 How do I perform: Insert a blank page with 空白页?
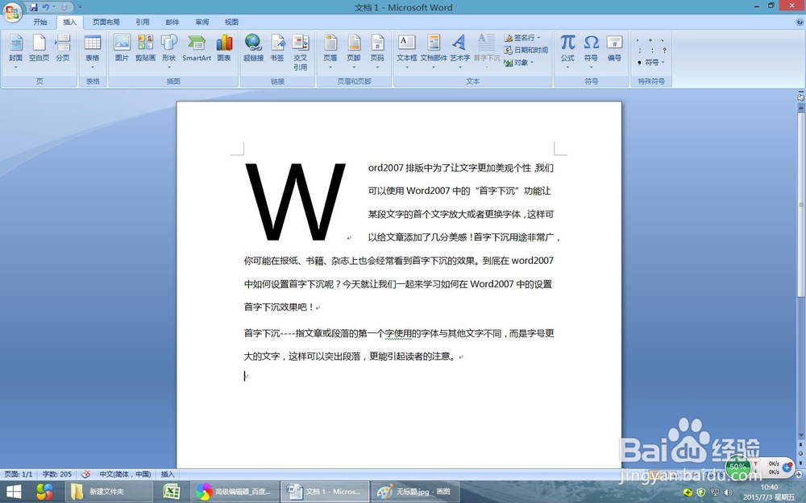(39, 48)
